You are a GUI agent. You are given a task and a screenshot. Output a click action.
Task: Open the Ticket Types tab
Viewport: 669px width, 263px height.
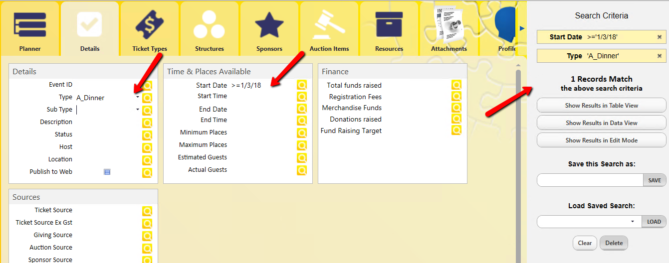pos(149,29)
